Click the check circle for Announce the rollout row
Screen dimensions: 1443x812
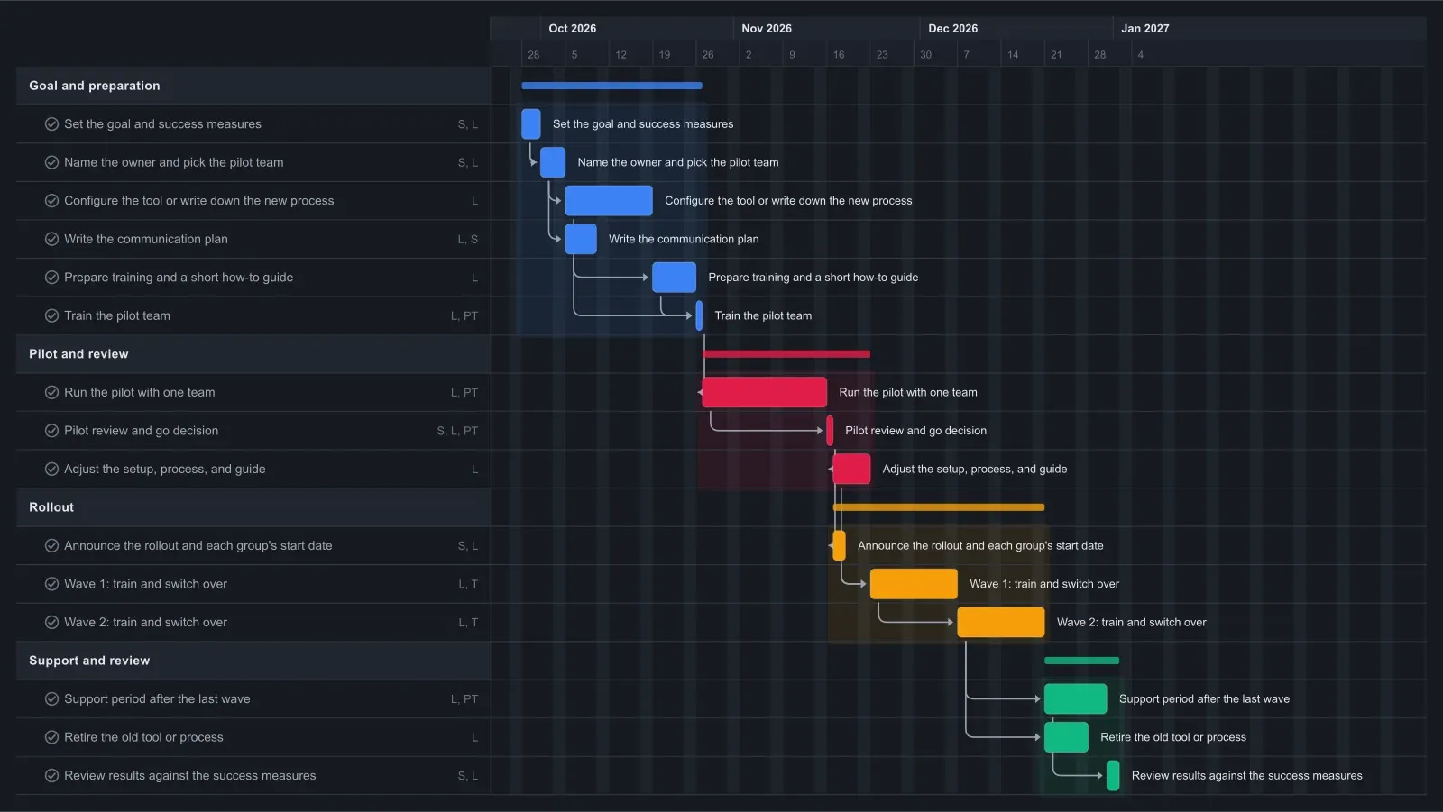tap(51, 545)
